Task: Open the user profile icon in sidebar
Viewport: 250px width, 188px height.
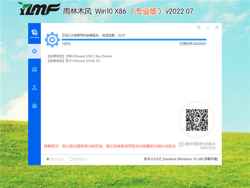Action: point(34,87)
